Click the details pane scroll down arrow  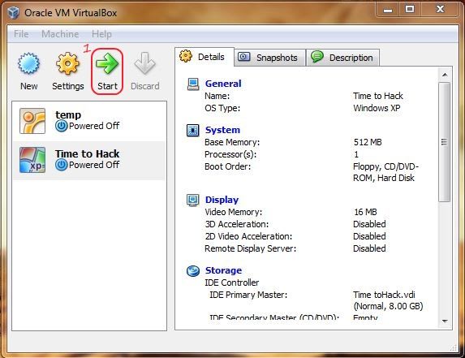[x=445, y=321]
